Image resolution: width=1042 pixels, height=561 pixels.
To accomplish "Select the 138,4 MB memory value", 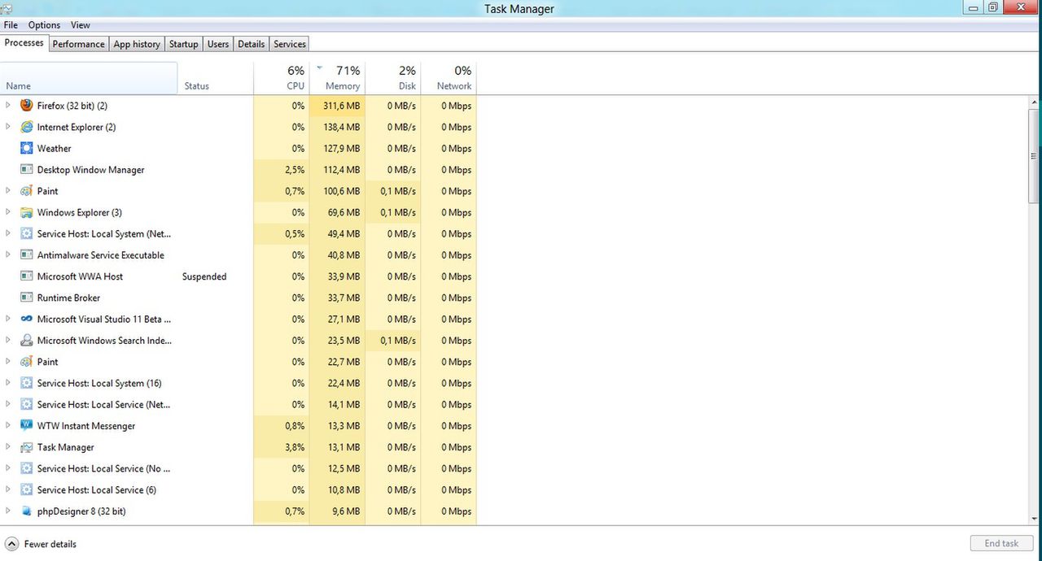I will 341,127.
